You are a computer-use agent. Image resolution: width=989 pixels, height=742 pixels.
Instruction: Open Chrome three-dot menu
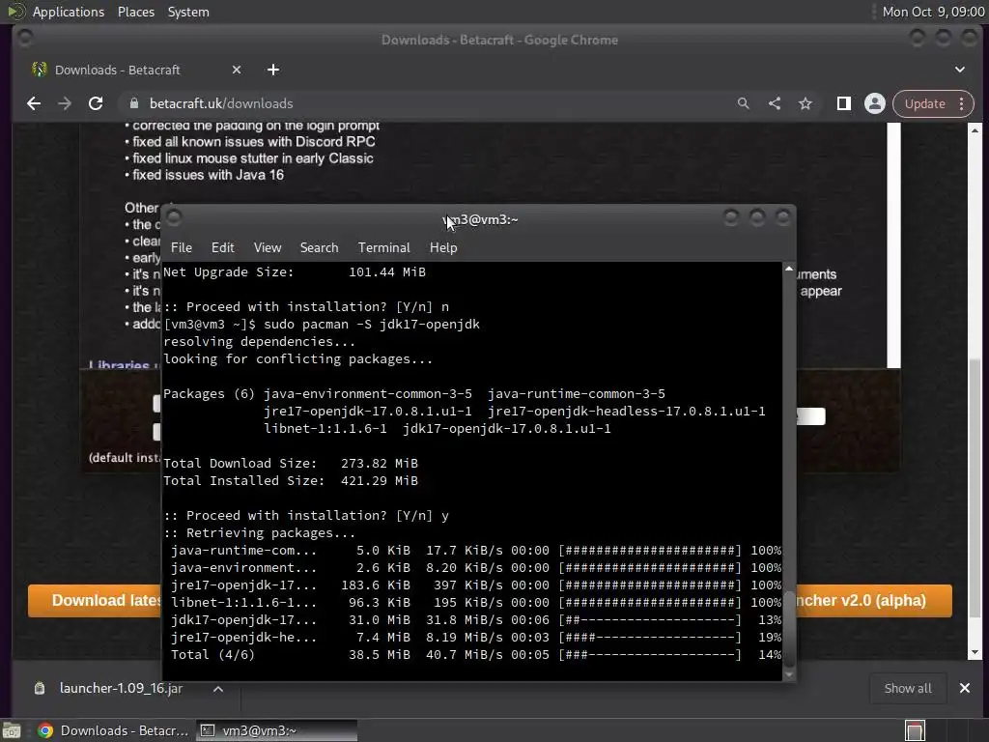point(961,103)
